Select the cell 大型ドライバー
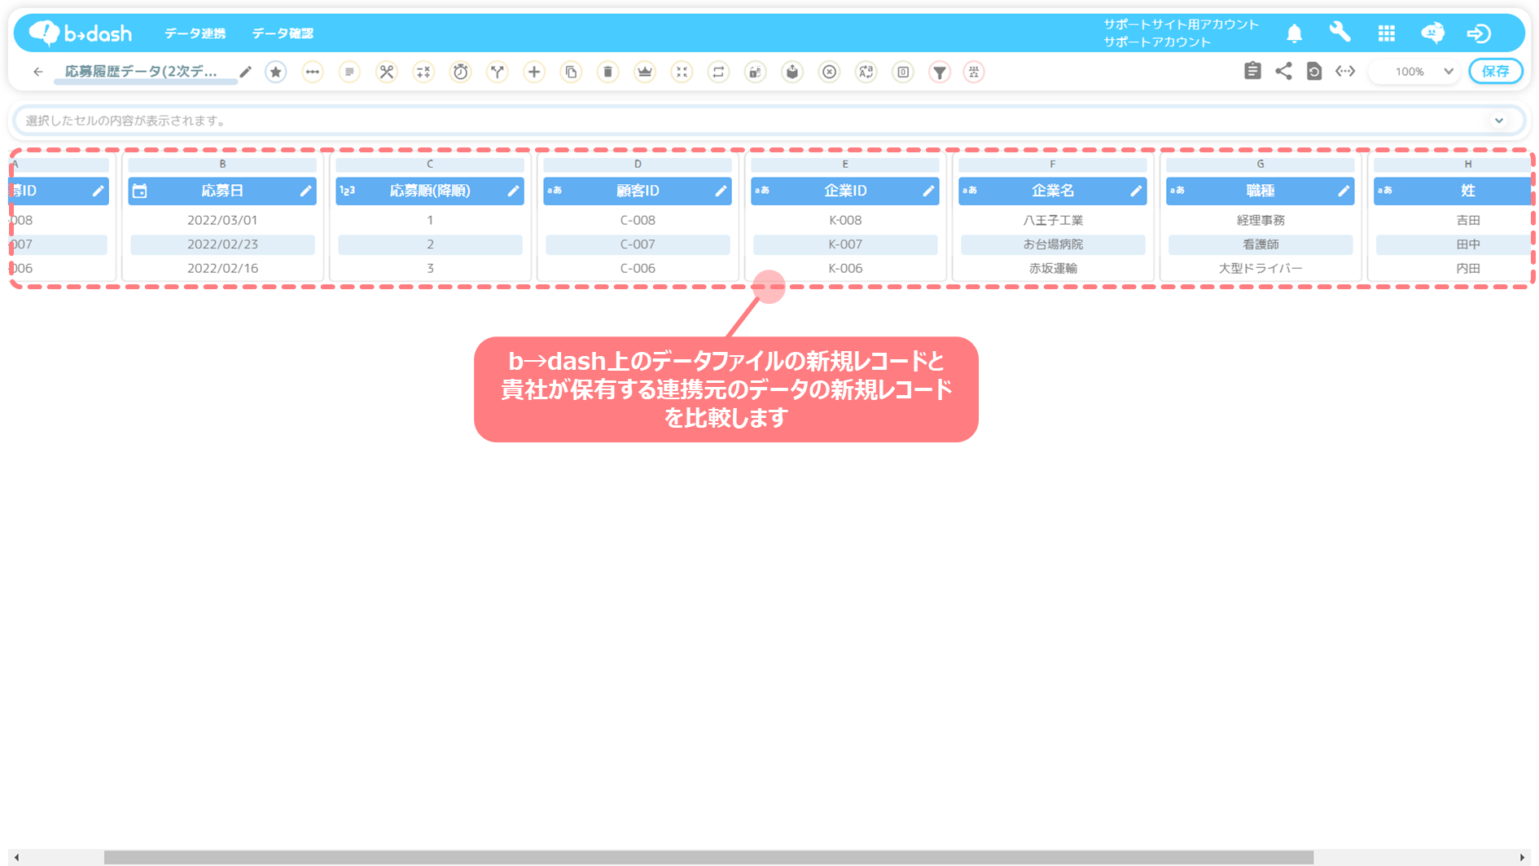The height and width of the screenshot is (866, 1539). click(1261, 268)
